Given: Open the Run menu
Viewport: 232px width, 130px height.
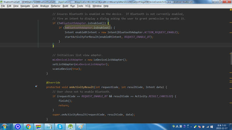Looking at the screenshot, I should (x=73, y=6).
